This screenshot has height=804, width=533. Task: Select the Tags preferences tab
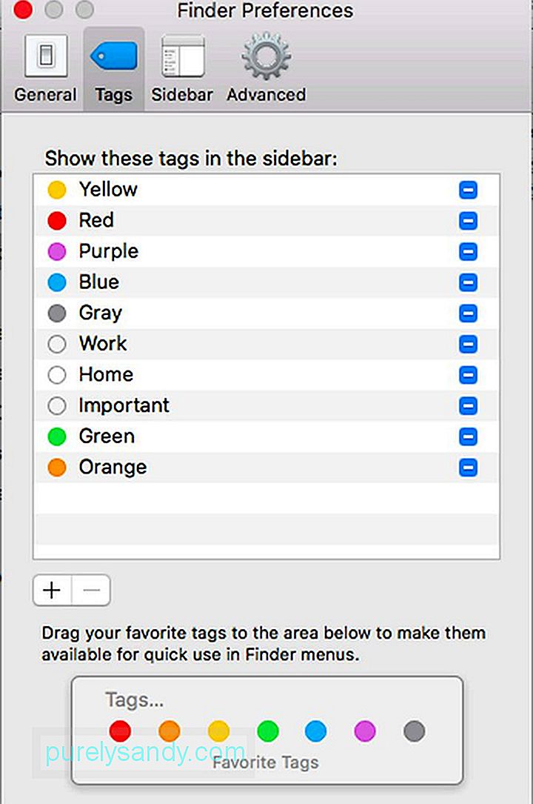114,67
